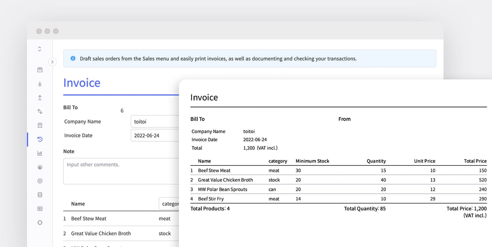Open the Invoice Date field showing 2022-06-24

(155, 135)
